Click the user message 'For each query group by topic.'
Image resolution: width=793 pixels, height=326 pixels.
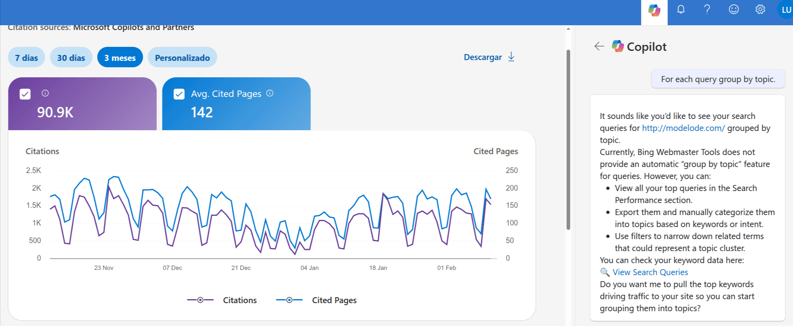click(718, 79)
